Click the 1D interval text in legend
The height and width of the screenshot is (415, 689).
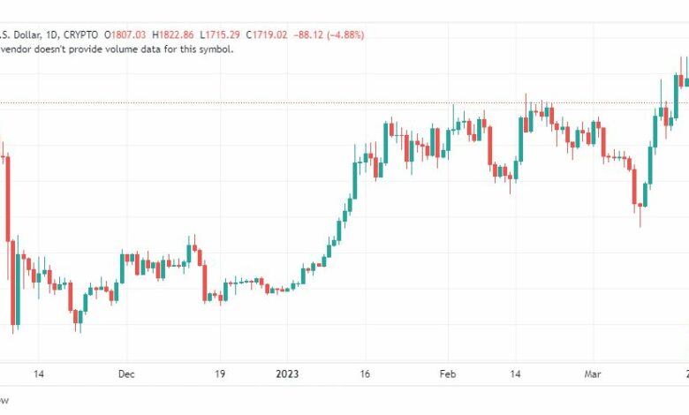[52, 34]
